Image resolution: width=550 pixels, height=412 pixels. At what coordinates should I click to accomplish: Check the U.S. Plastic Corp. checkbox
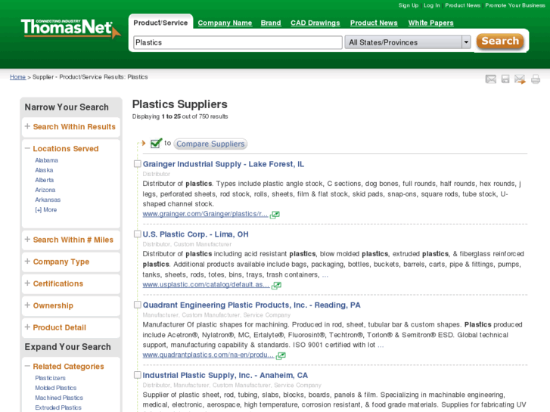138,234
